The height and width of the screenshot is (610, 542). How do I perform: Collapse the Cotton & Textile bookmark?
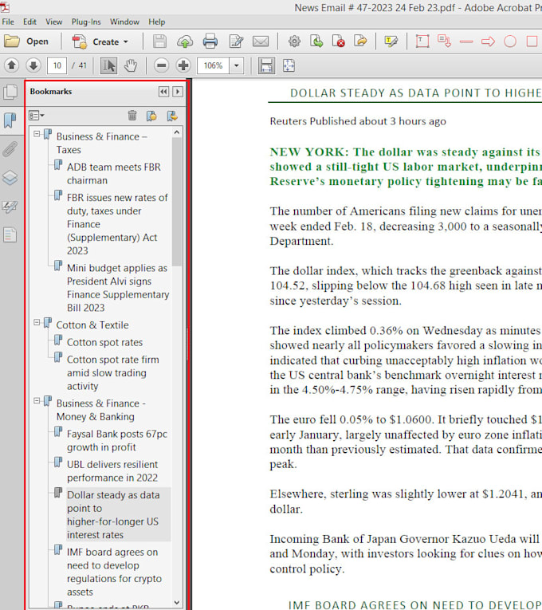point(37,322)
